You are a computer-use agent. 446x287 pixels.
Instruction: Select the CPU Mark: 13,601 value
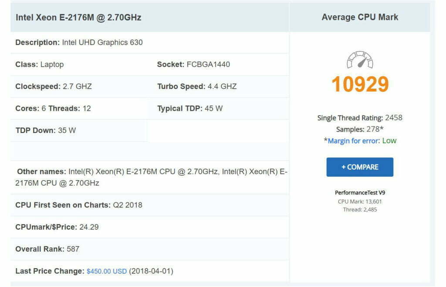tap(360, 202)
